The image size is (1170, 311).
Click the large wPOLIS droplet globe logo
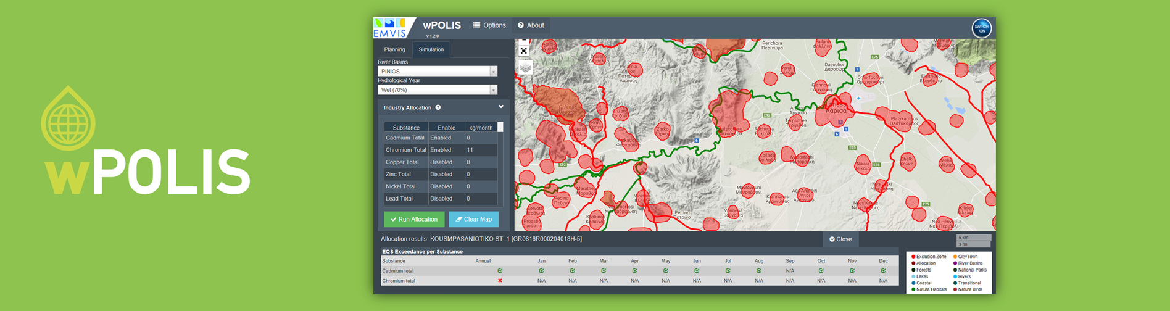pos(68,117)
